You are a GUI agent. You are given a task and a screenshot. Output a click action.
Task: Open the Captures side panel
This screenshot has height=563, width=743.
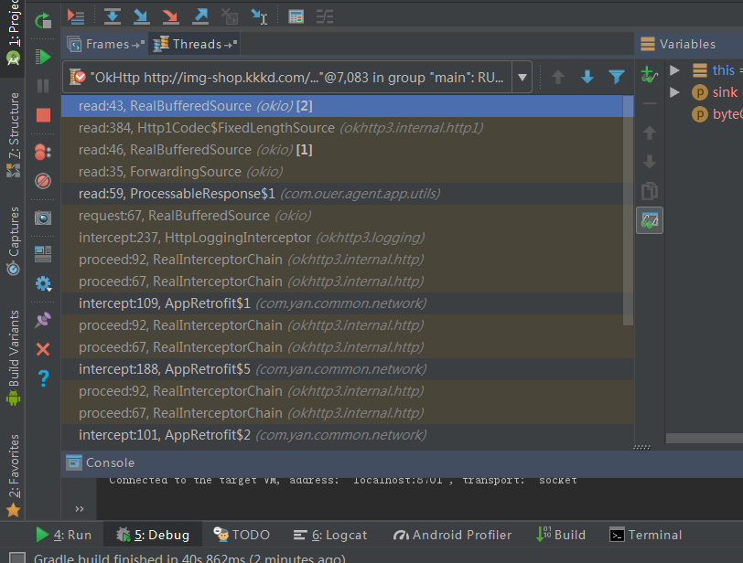(x=13, y=241)
